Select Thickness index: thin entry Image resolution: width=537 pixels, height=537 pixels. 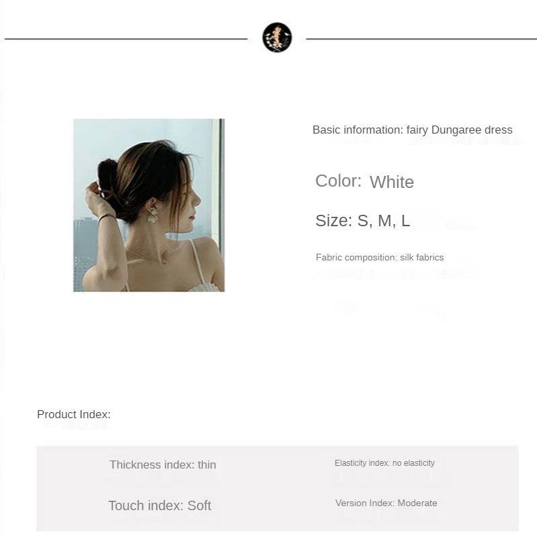pyautogui.click(x=163, y=465)
